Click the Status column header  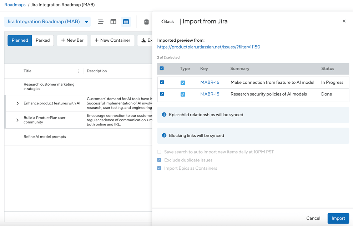(328, 68)
